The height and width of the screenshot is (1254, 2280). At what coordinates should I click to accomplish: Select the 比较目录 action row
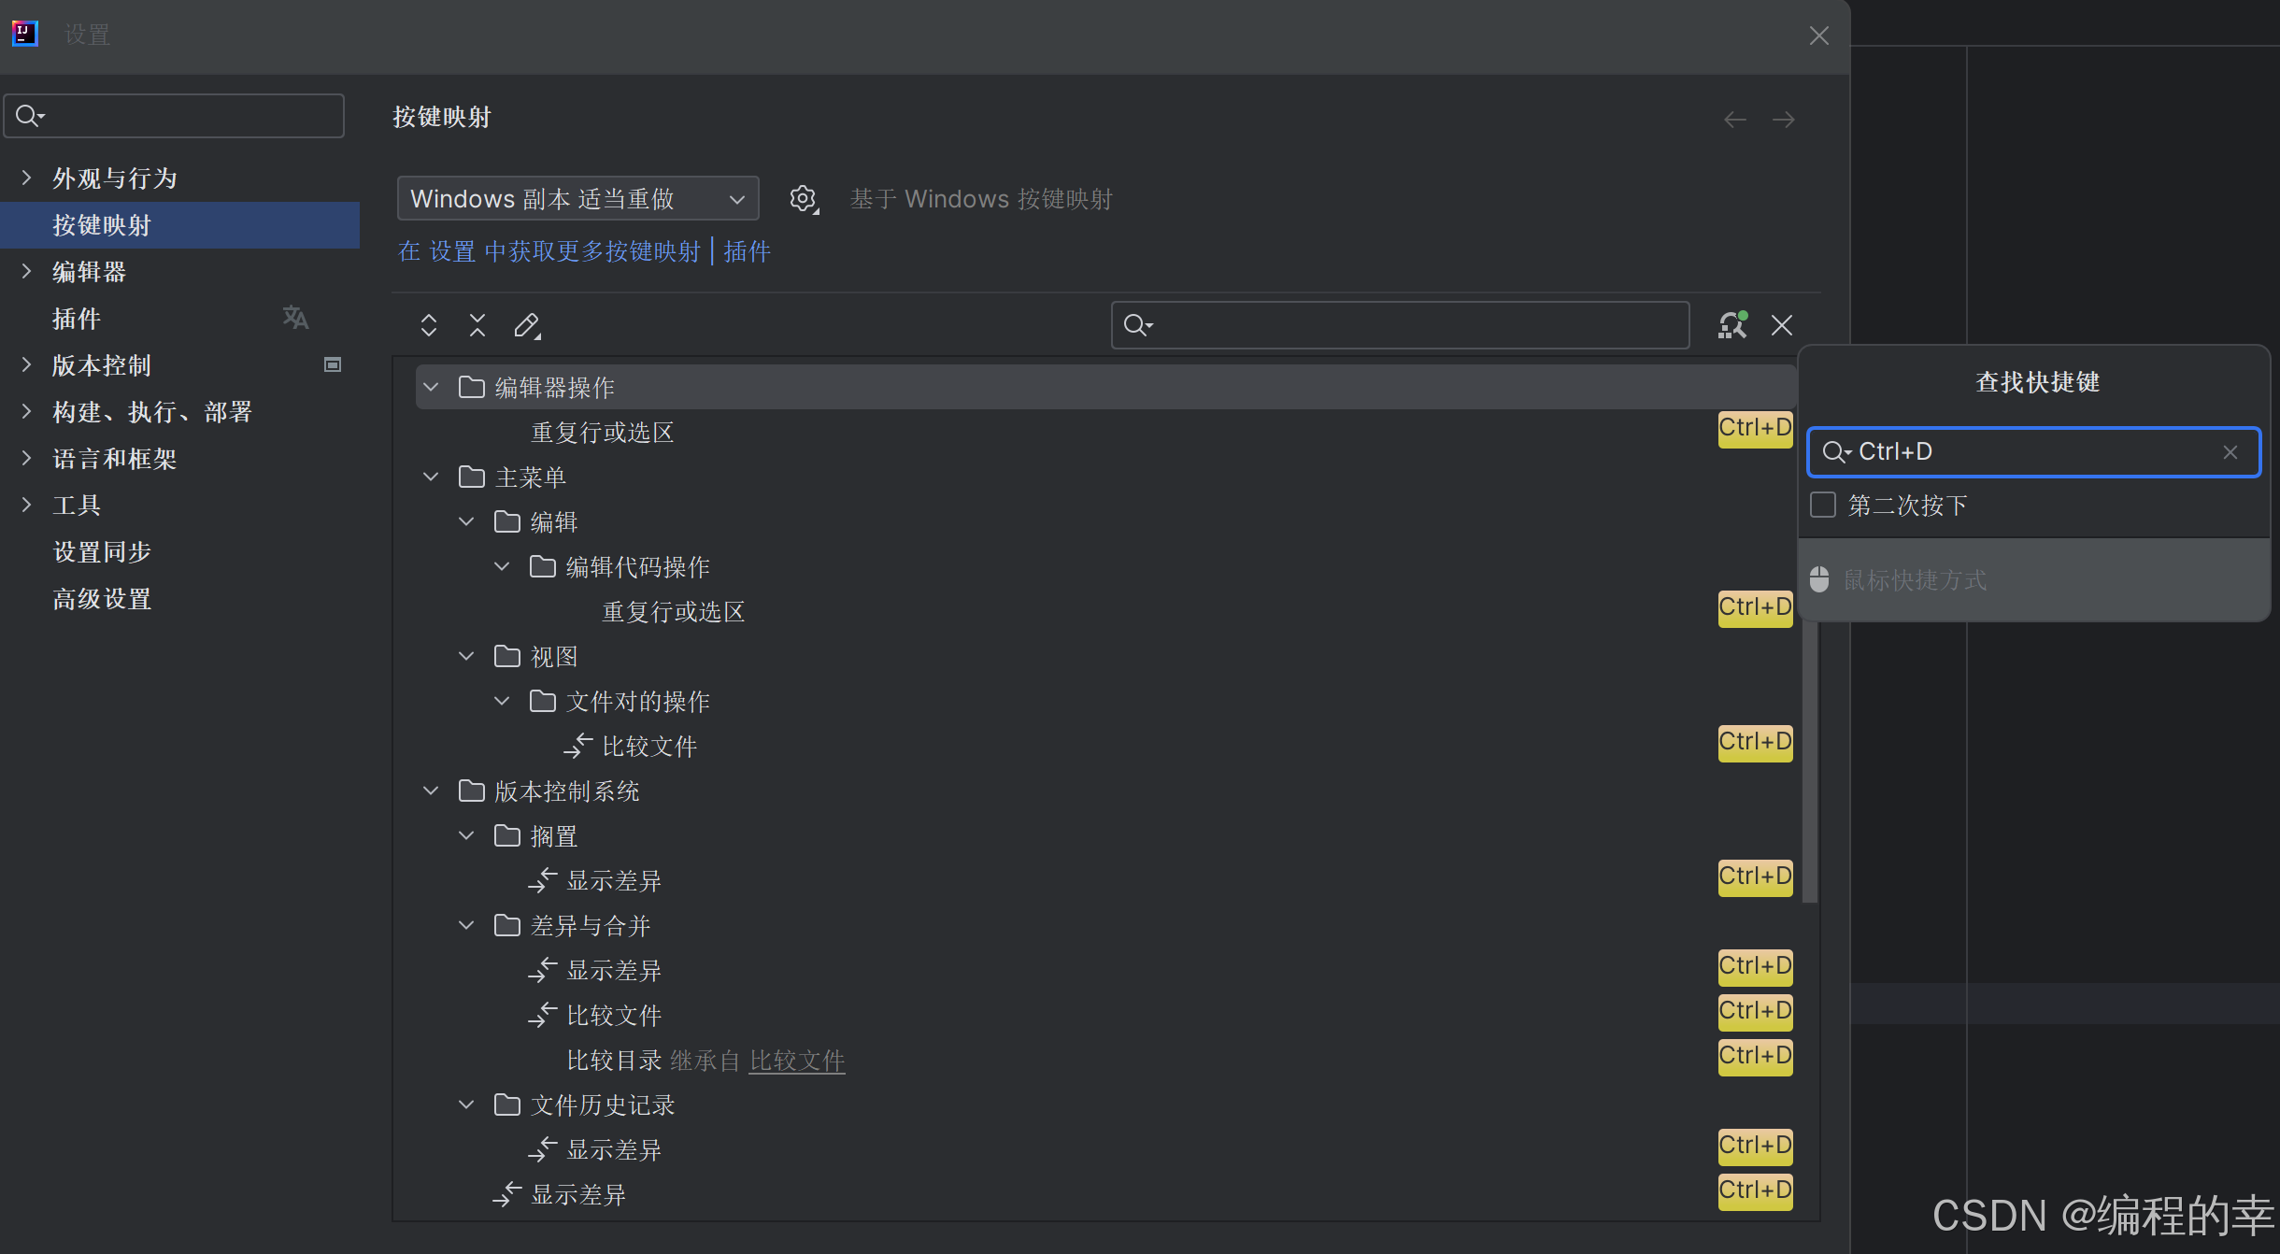tap(614, 1060)
